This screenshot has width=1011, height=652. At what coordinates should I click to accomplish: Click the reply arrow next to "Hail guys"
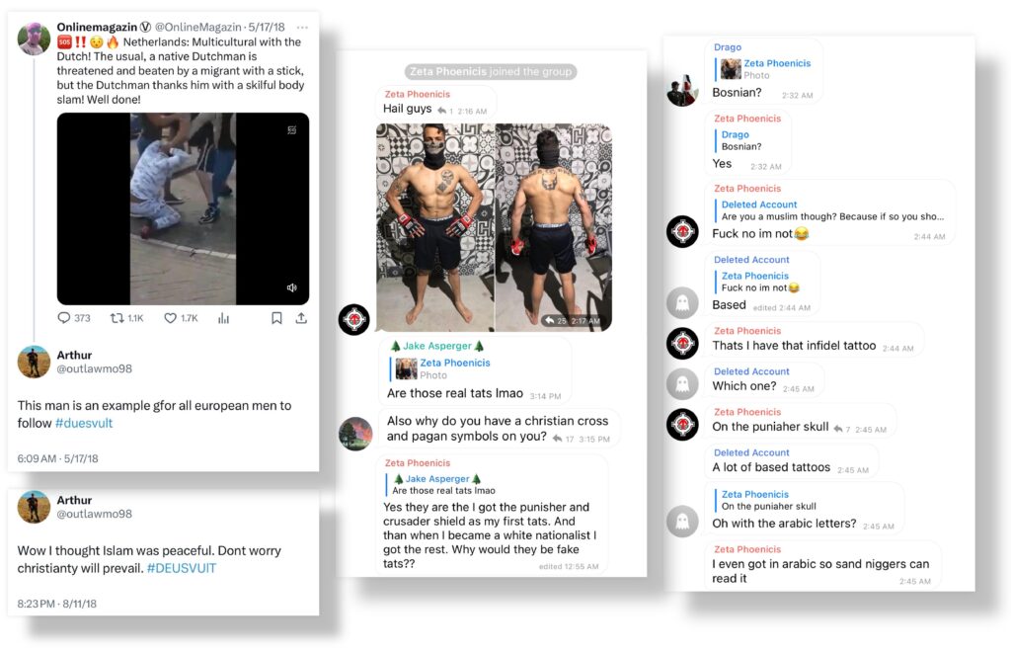[x=442, y=111]
